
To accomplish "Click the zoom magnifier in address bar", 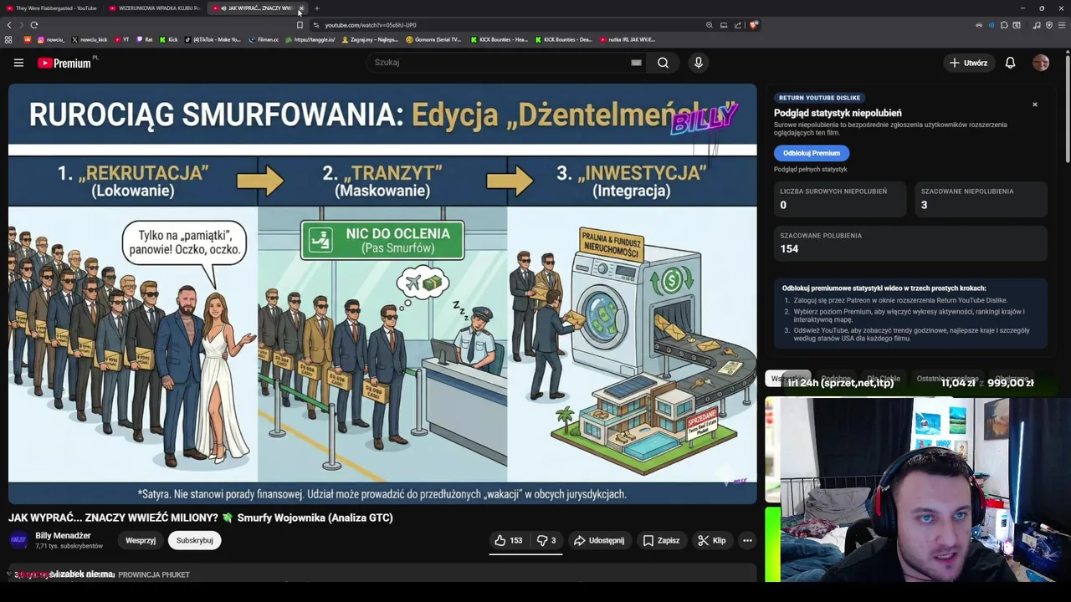I will click(710, 25).
